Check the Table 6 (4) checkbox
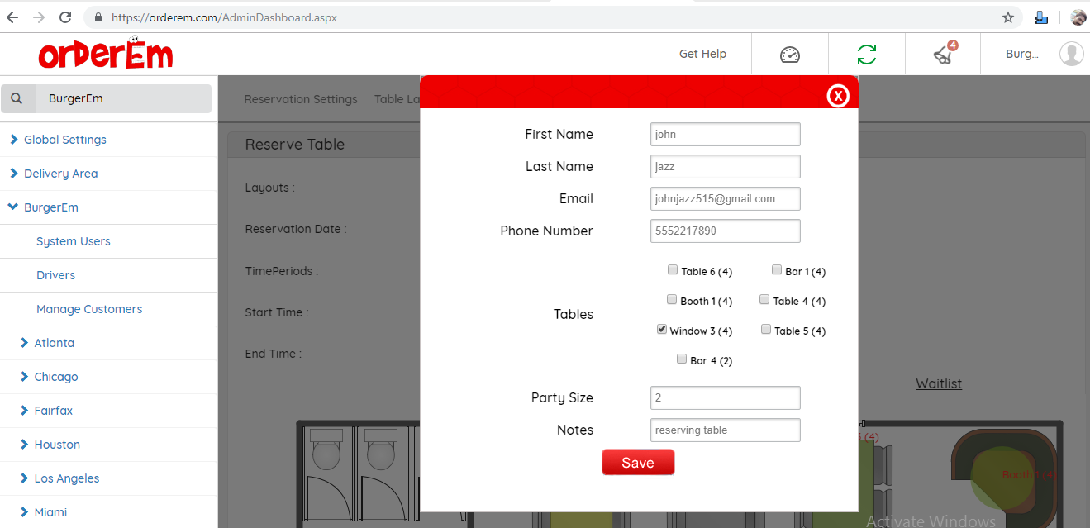The image size is (1090, 528). [673, 270]
